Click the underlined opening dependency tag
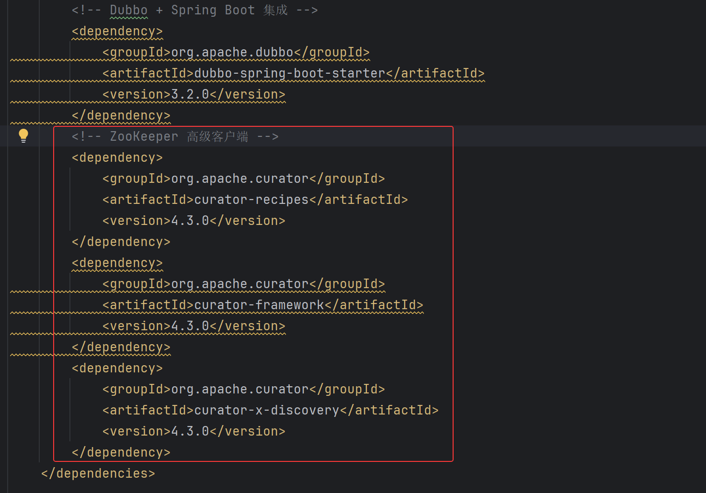 pyautogui.click(x=117, y=31)
